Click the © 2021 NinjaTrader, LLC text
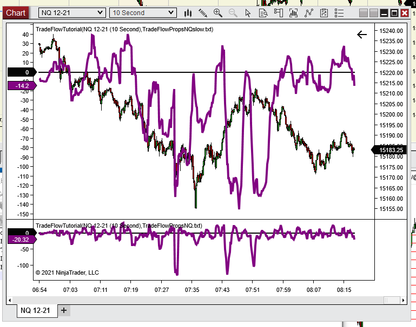The width and height of the screenshot is (416, 327). 67,272
